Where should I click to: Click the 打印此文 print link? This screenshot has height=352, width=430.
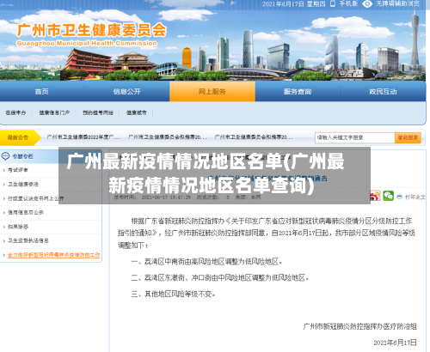[415, 197]
